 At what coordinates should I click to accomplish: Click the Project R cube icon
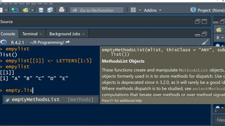tap(193, 10)
